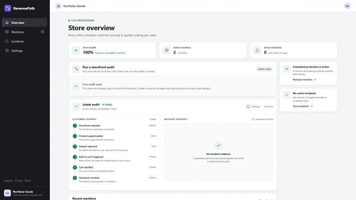This screenshot has width=356, height=200.
Task: Click the Variant selected check icon
Action: tap(75, 147)
